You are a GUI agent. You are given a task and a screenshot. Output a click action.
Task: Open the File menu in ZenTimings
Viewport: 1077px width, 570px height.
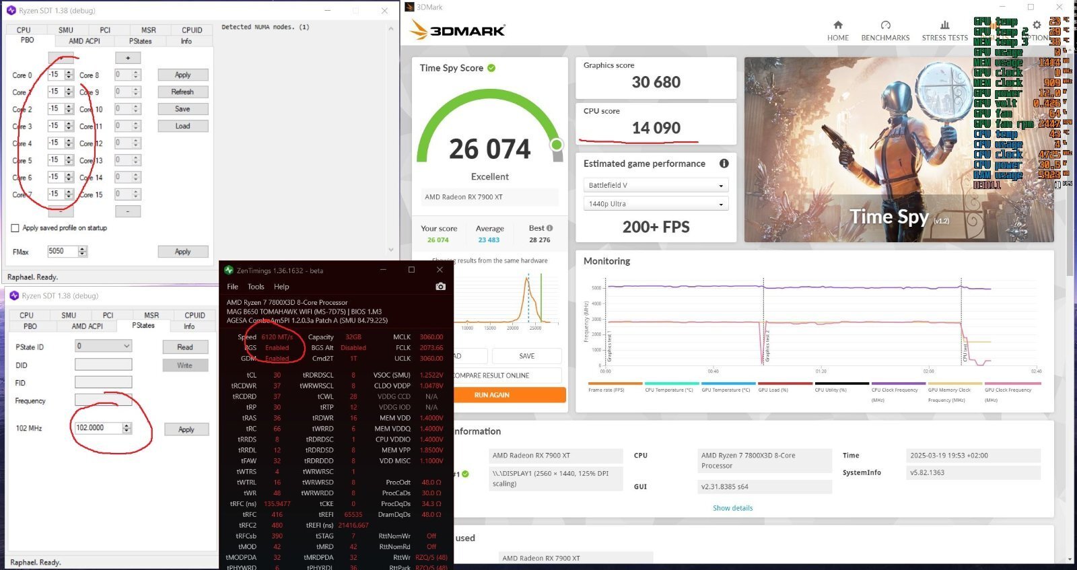(x=232, y=287)
